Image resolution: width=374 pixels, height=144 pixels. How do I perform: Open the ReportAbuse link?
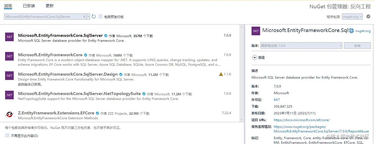321,129
